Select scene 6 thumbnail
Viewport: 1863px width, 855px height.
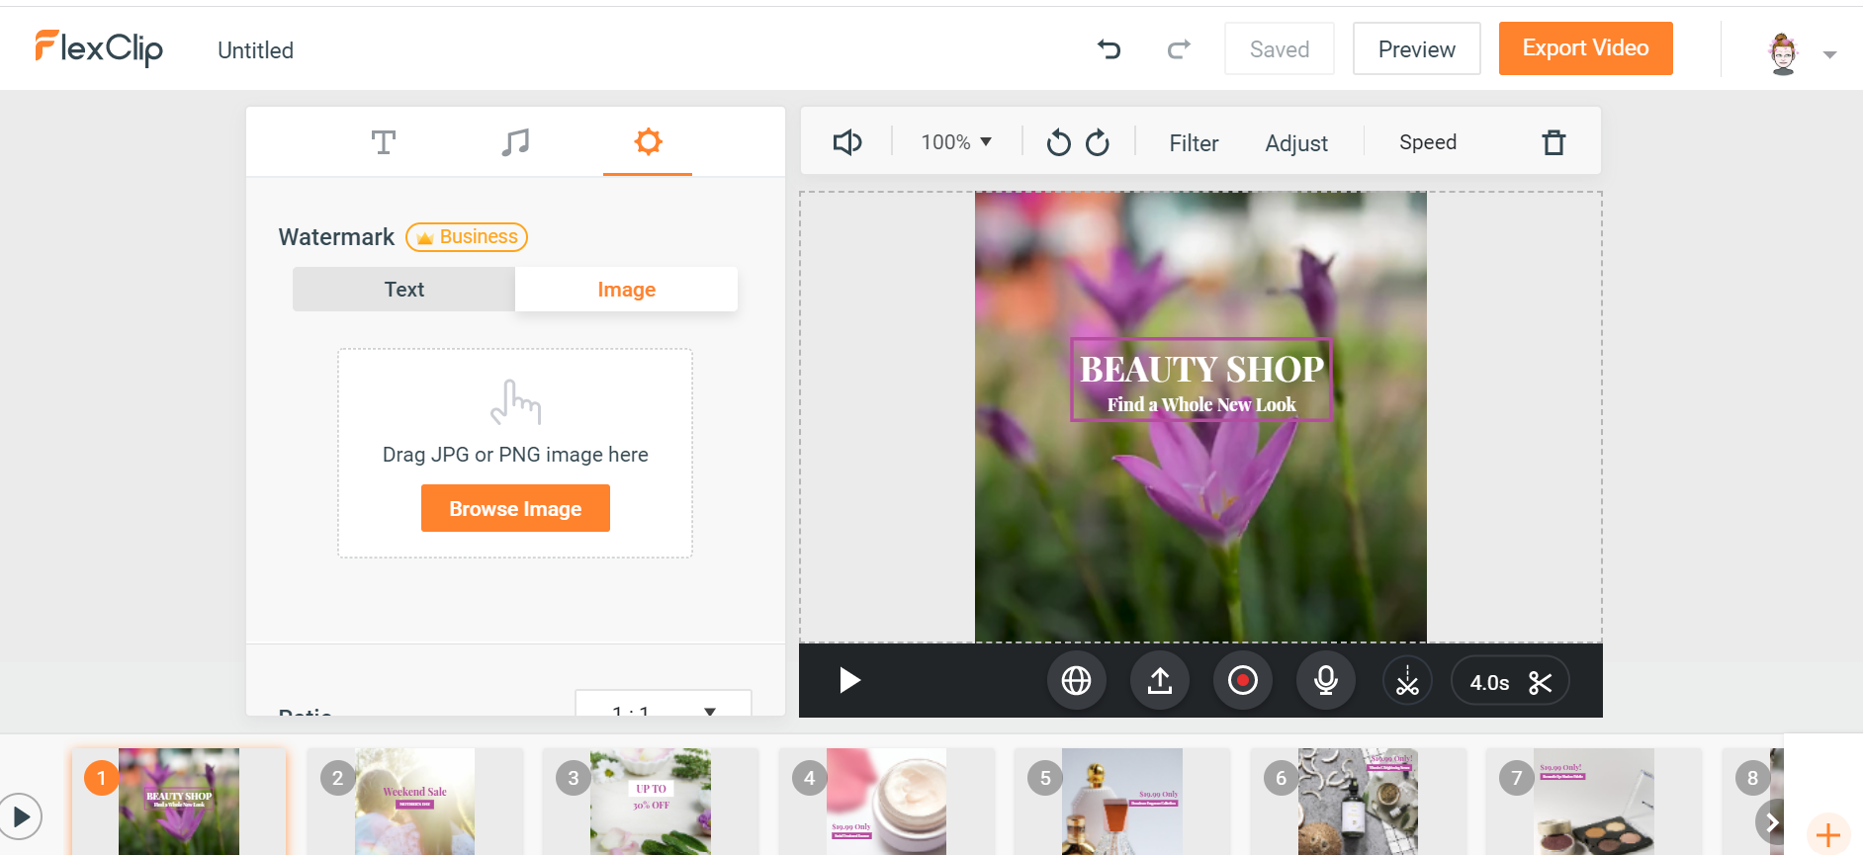[1358, 802]
